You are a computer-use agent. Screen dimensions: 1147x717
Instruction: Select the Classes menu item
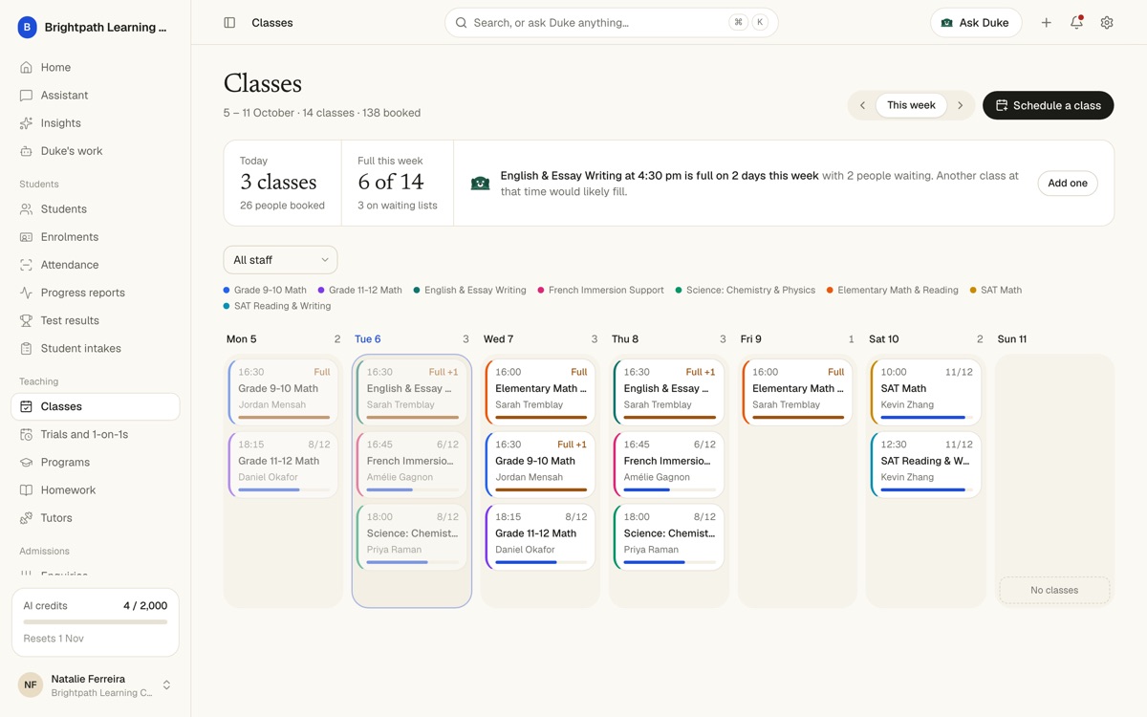coord(96,406)
